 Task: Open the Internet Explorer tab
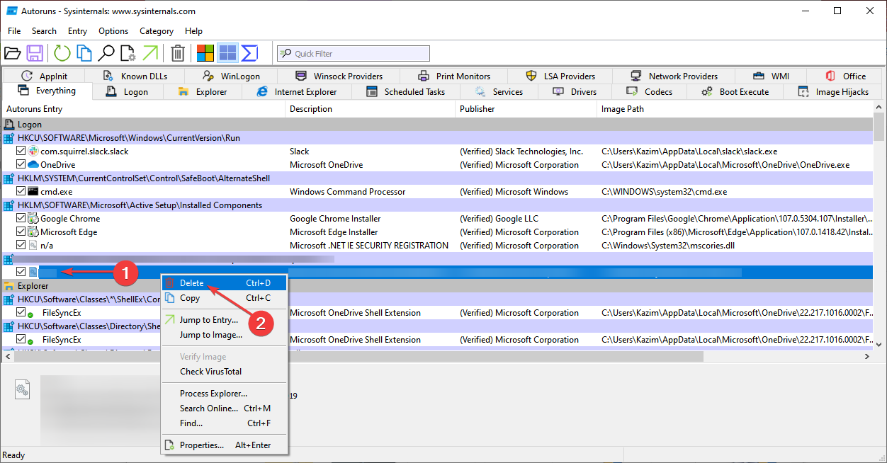point(297,92)
